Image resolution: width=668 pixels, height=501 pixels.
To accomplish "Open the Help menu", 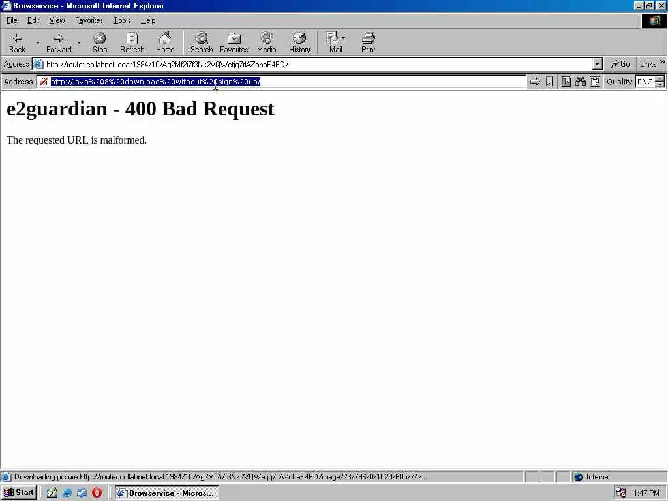I will (148, 20).
